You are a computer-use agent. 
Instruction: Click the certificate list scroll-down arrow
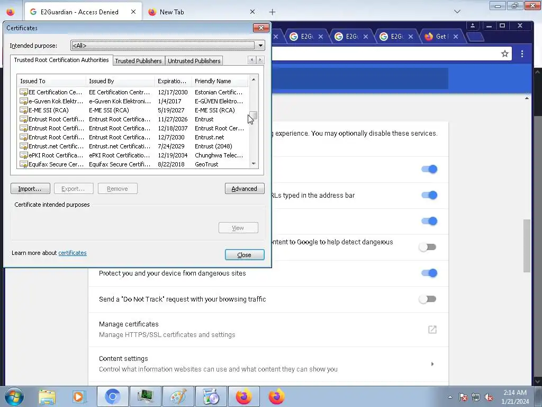254,164
